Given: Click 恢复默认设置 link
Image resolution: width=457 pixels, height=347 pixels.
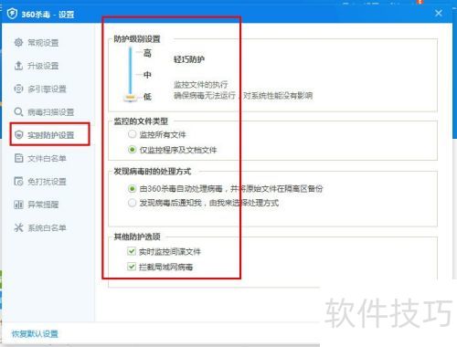Looking at the screenshot, I should click(35, 334).
